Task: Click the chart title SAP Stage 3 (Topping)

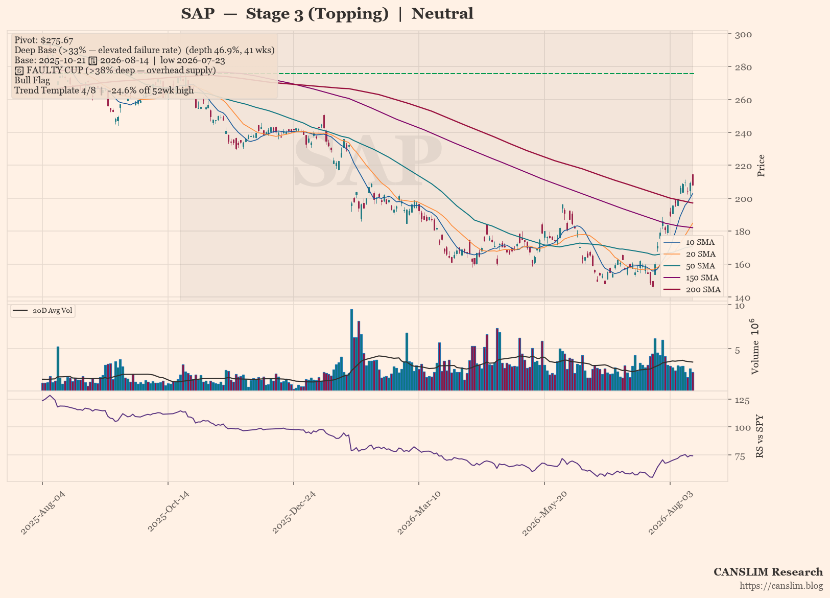Action: pos(327,14)
